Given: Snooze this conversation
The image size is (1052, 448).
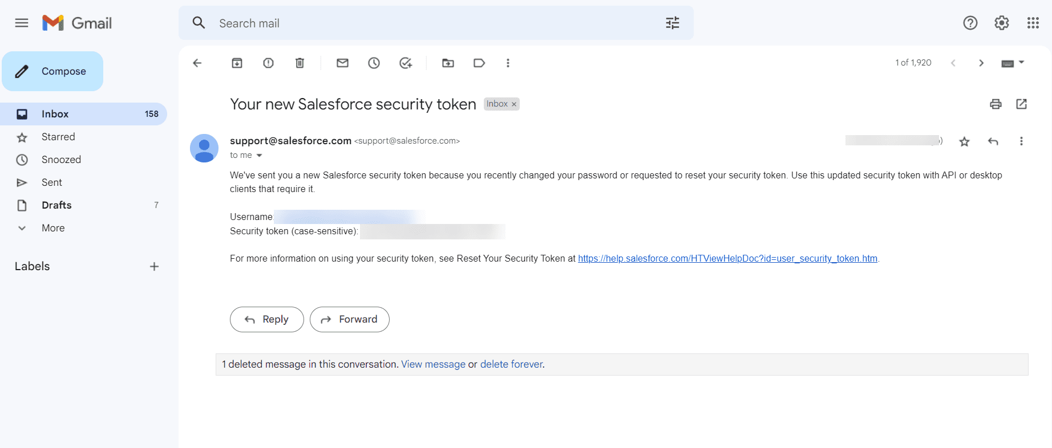Looking at the screenshot, I should click(x=374, y=63).
